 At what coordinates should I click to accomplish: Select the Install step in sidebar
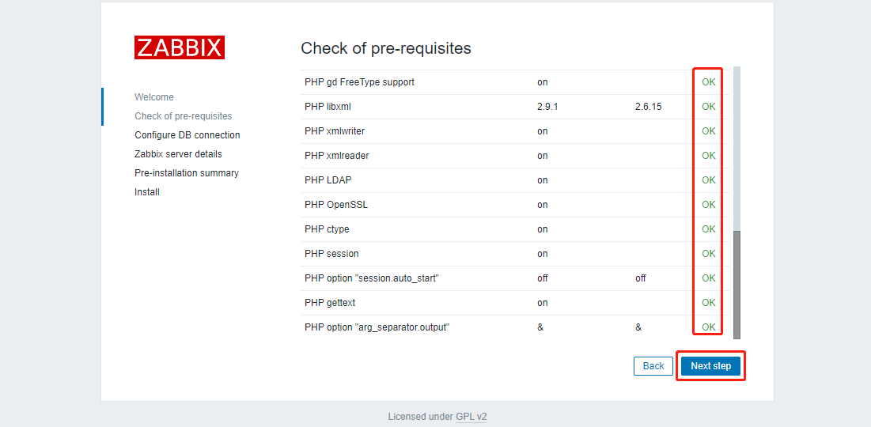click(146, 192)
